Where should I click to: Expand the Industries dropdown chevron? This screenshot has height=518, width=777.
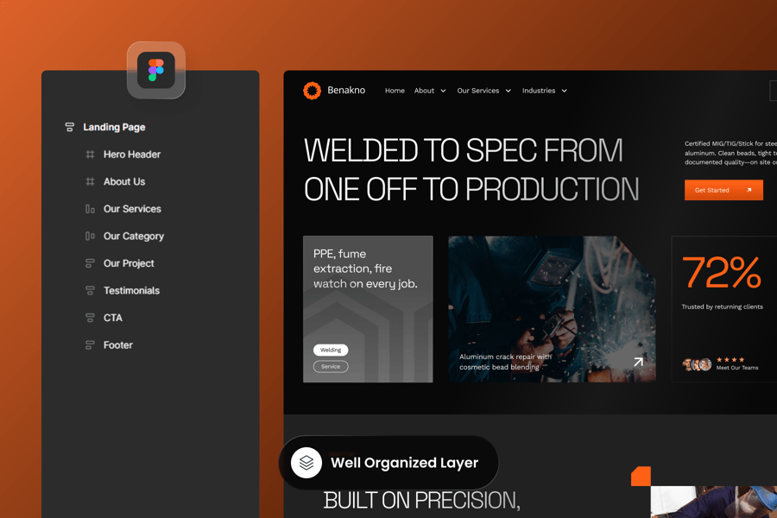(565, 91)
